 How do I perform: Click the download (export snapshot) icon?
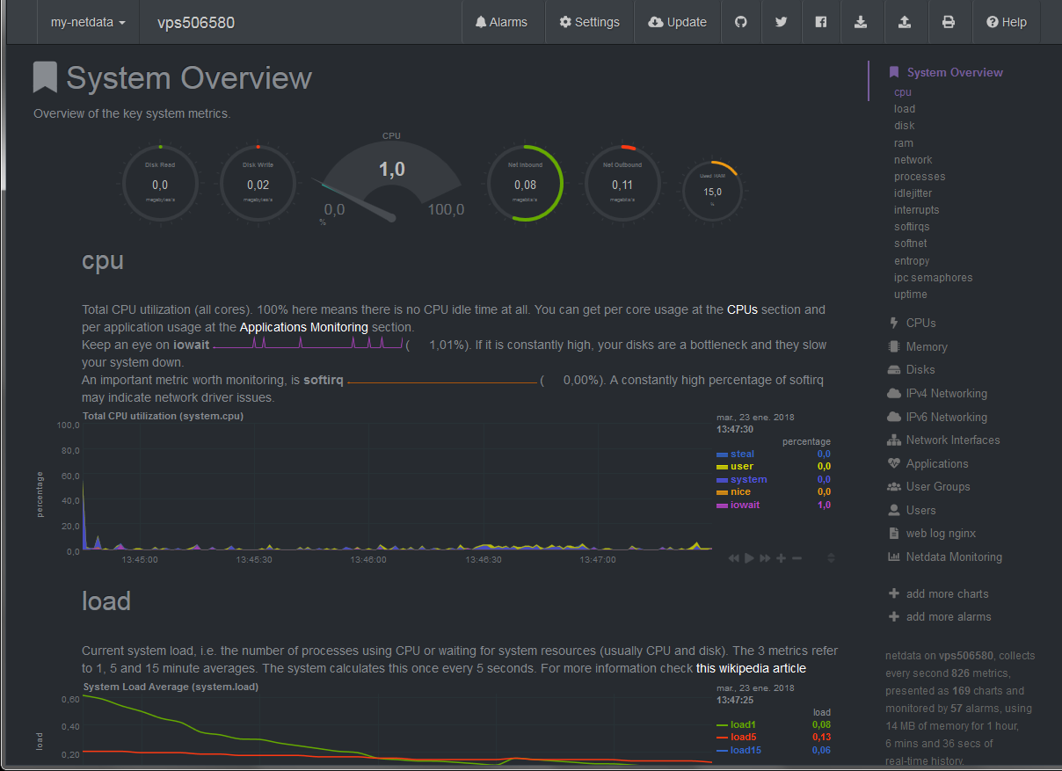point(861,22)
